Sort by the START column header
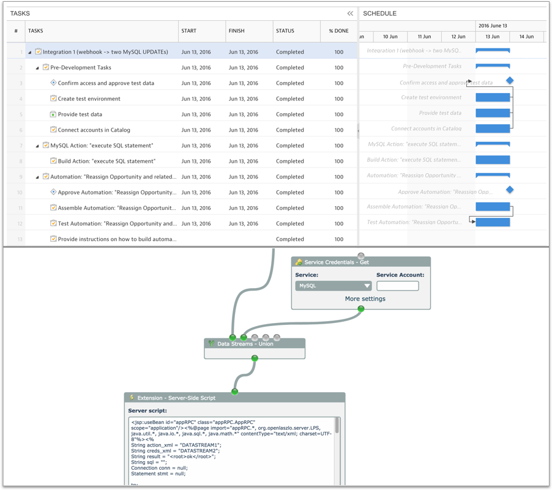 pyautogui.click(x=189, y=31)
